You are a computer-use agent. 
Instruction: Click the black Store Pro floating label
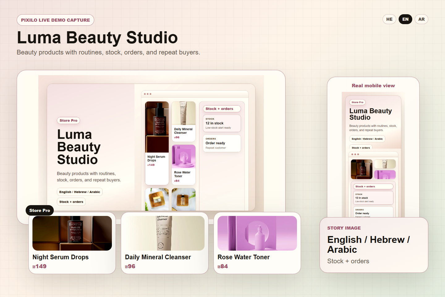tap(40, 210)
